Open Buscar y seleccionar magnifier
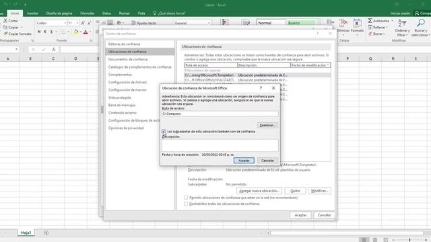The height and width of the screenshot is (242, 431). click(x=420, y=28)
